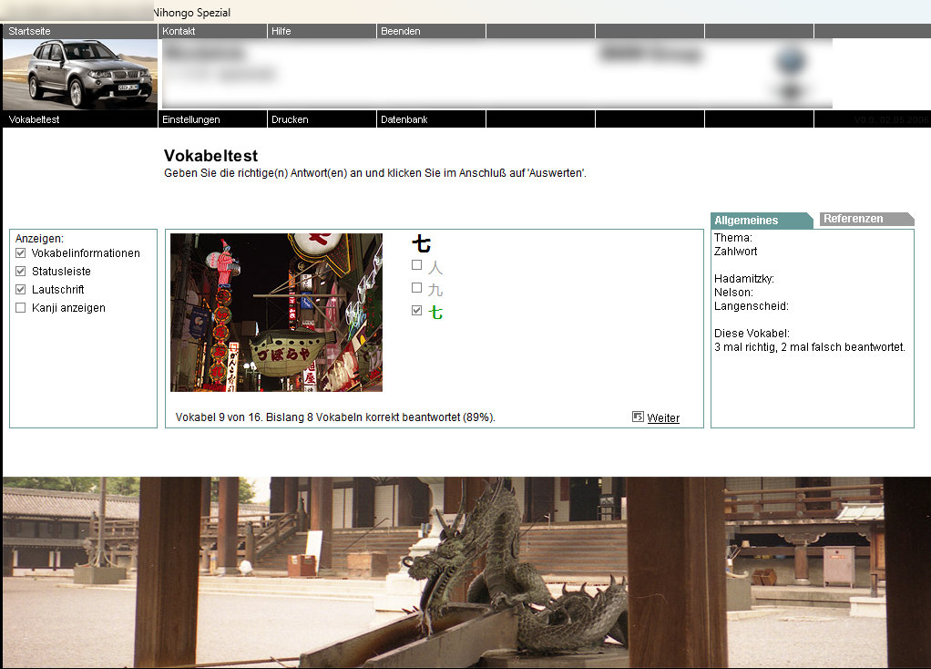Enable the Kanji anzeigen checkbox
The width and height of the screenshot is (931, 669).
point(21,308)
